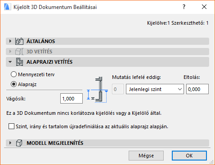
Task: Click the Általános panel cube icon
Action: pyautogui.click(x=19, y=41)
